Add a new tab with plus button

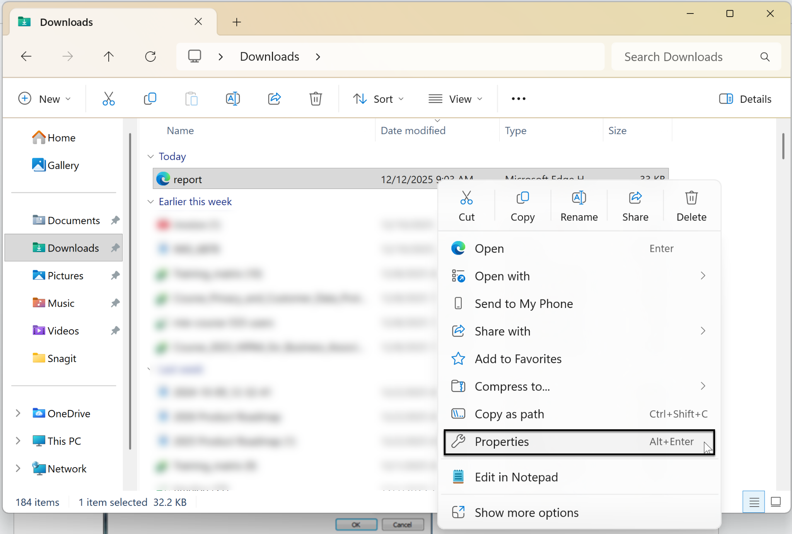tap(237, 22)
